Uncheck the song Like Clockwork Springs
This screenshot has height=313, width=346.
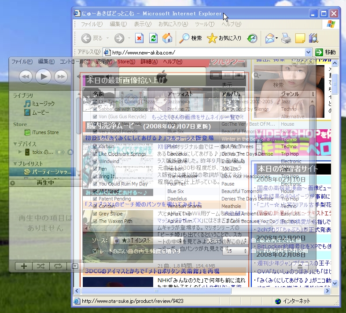[95, 154]
